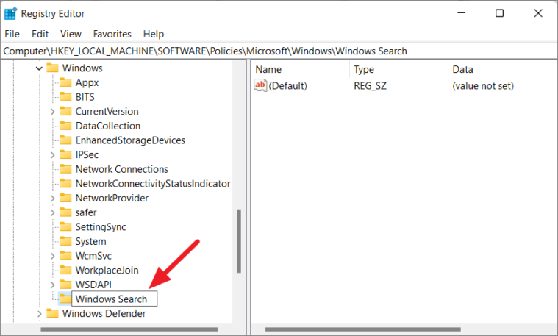Viewport: 558px width, 336px height.
Task: Click the IPSec folder icon
Action: pyautogui.click(x=65, y=155)
